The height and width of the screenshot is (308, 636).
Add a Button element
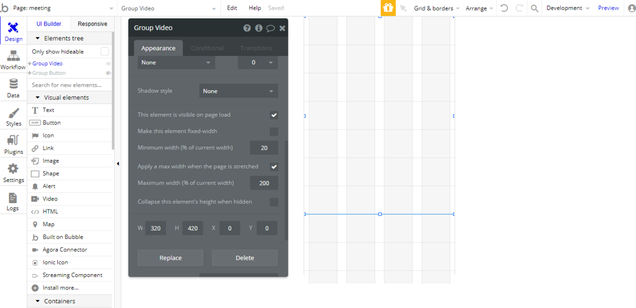pyautogui.click(x=70, y=123)
